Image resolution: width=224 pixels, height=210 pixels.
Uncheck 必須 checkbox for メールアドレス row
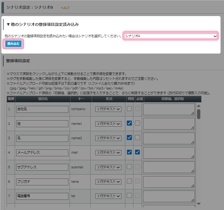click(x=137, y=152)
